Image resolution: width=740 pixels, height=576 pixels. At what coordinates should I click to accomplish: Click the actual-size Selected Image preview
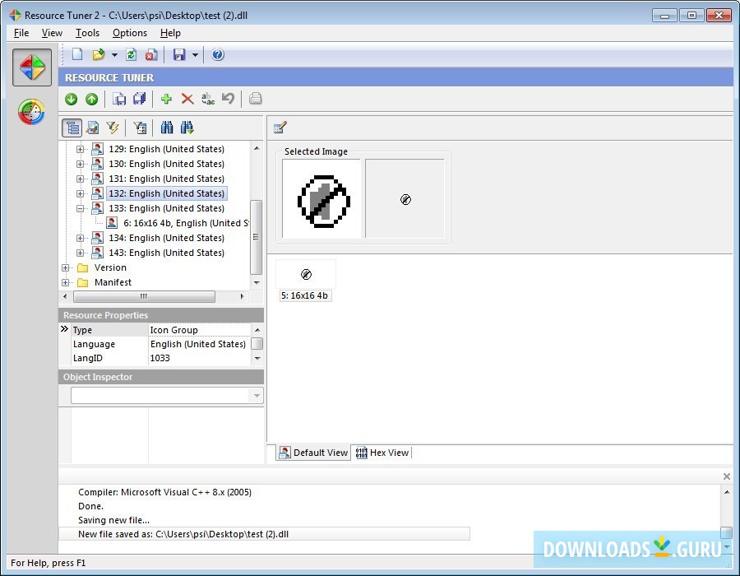tap(405, 199)
